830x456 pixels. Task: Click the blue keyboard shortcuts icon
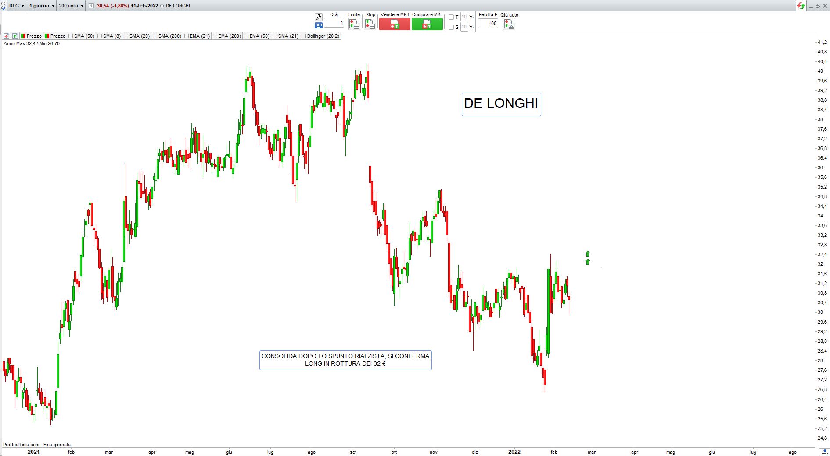319,25
